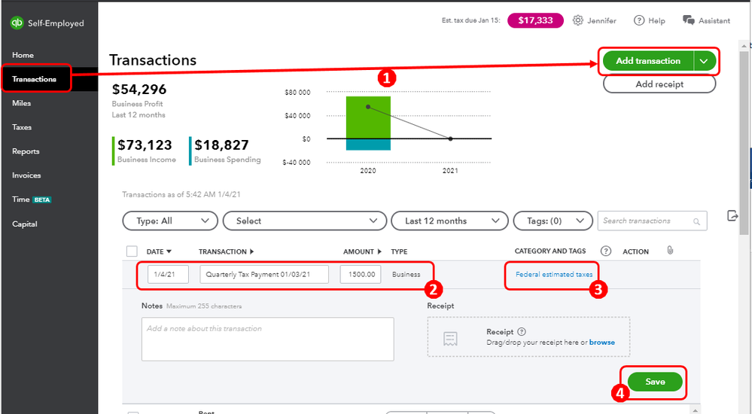This screenshot has width=752, height=414.
Task: Click the Federal estimated taxes category link
Action: point(554,275)
